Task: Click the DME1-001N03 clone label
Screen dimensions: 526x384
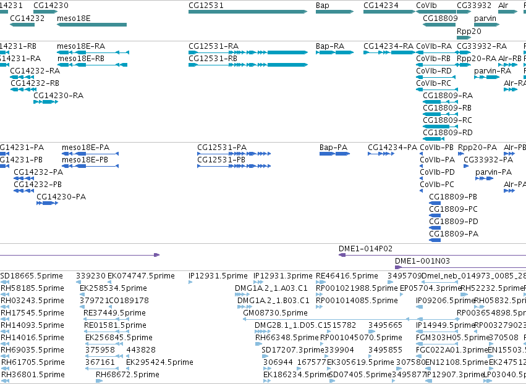Action: [x=422, y=261]
